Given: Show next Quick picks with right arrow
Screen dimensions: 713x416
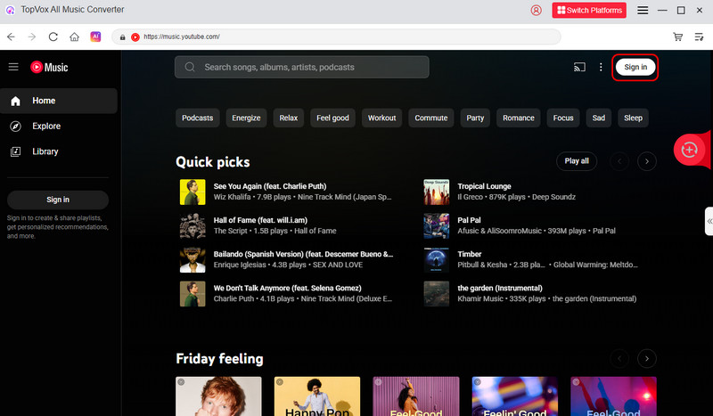Looking at the screenshot, I should (647, 161).
